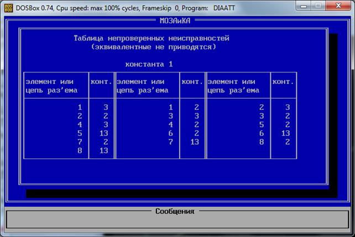Click the middle 'конт.' column header
355x237 pixels.
(192, 82)
